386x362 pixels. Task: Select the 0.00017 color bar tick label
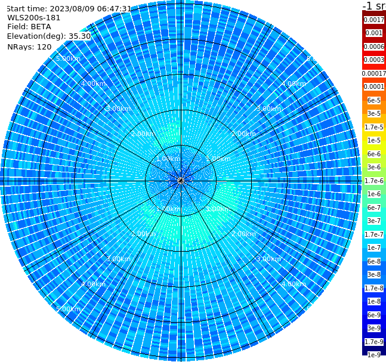coord(374,73)
